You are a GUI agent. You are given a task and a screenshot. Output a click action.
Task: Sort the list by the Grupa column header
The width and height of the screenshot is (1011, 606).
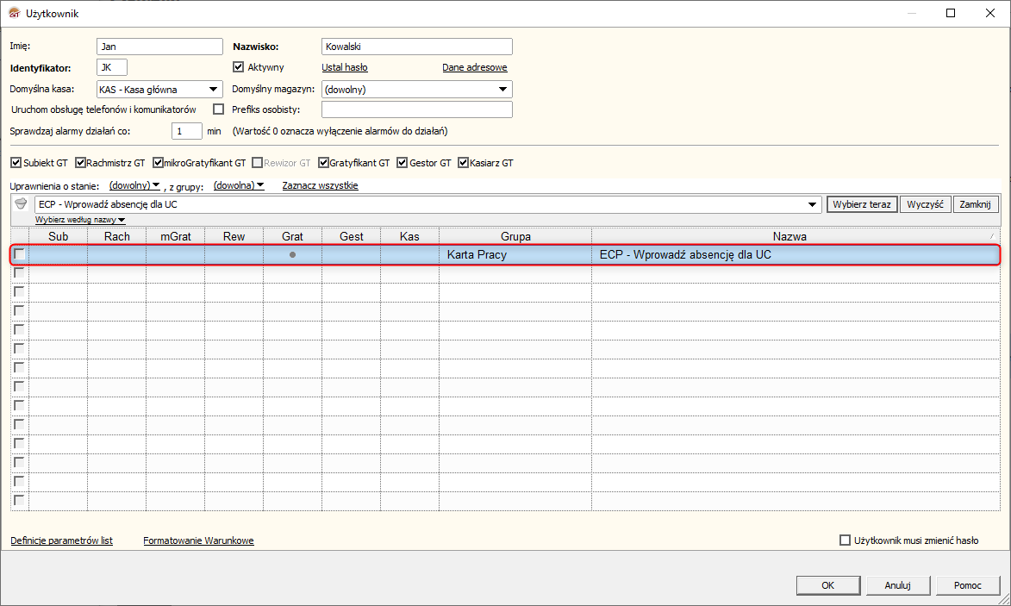515,236
